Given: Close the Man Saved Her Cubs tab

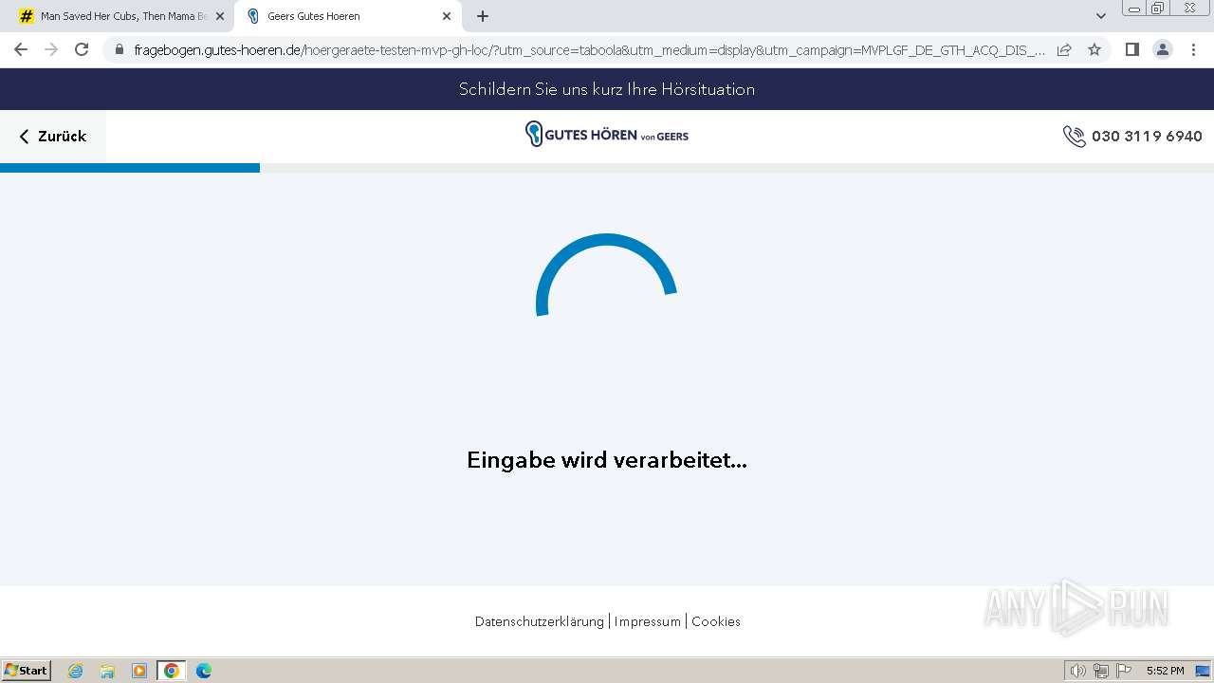Looking at the screenshot, I should pos(220,16).
